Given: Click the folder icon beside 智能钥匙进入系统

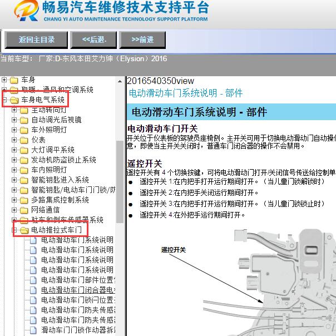Looking at the screenshot, I should tap(24, 180).
